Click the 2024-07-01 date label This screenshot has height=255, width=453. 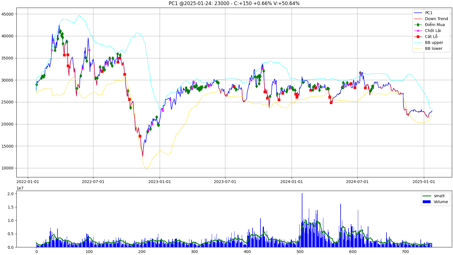[357, 182]
